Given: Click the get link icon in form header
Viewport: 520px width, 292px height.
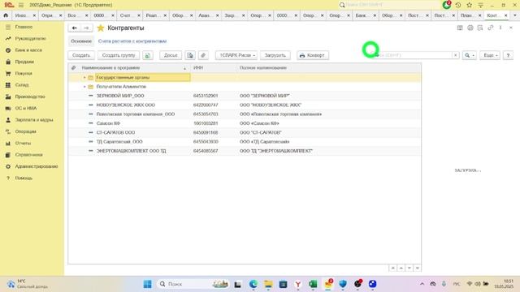Looking at the screenshot, I should pyautogui.click(x=490, y=28).
